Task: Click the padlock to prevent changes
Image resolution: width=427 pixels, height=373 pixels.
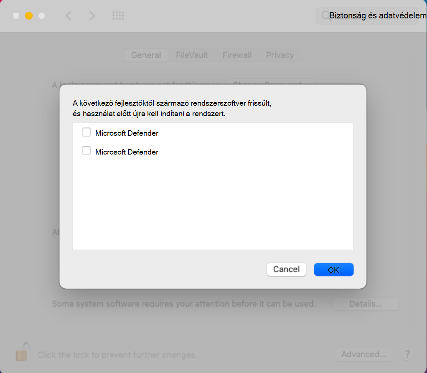Action: pyautogui.click(x=23, y=352)
